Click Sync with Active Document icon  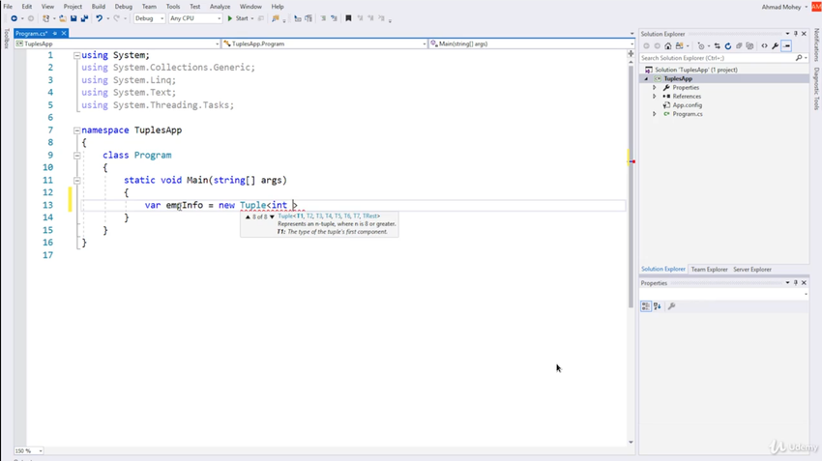tap(718, 46)
